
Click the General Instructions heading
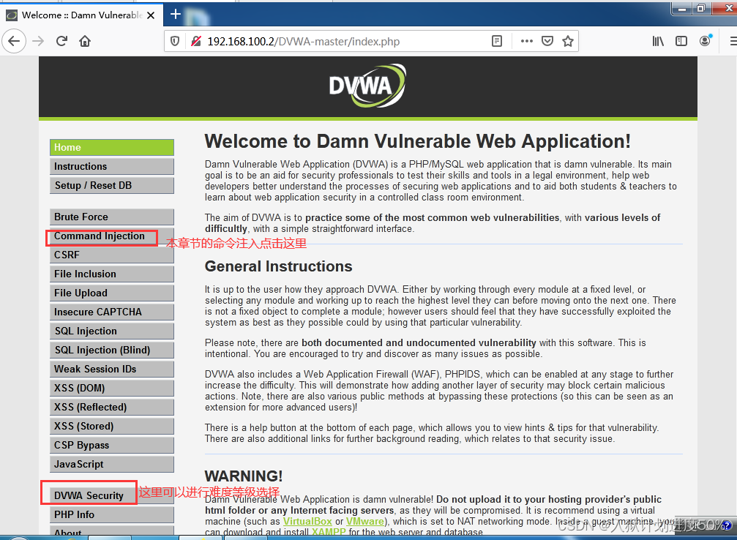click(x=278, y=266)
